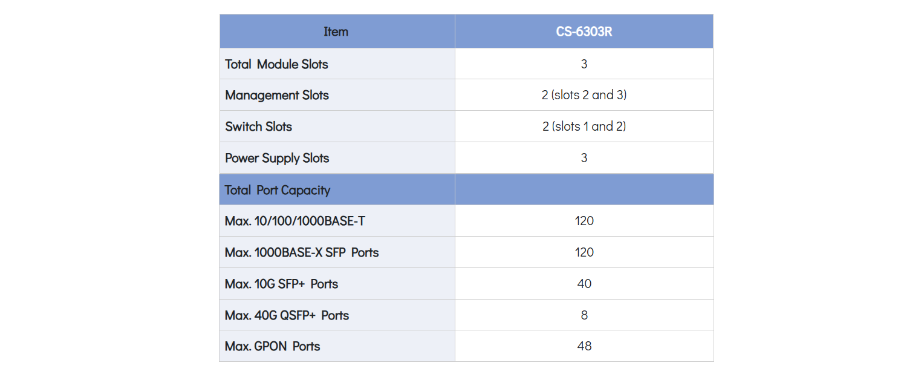Select the value 3 for Total Module Slots
The image size is (924, 377).
584,64
